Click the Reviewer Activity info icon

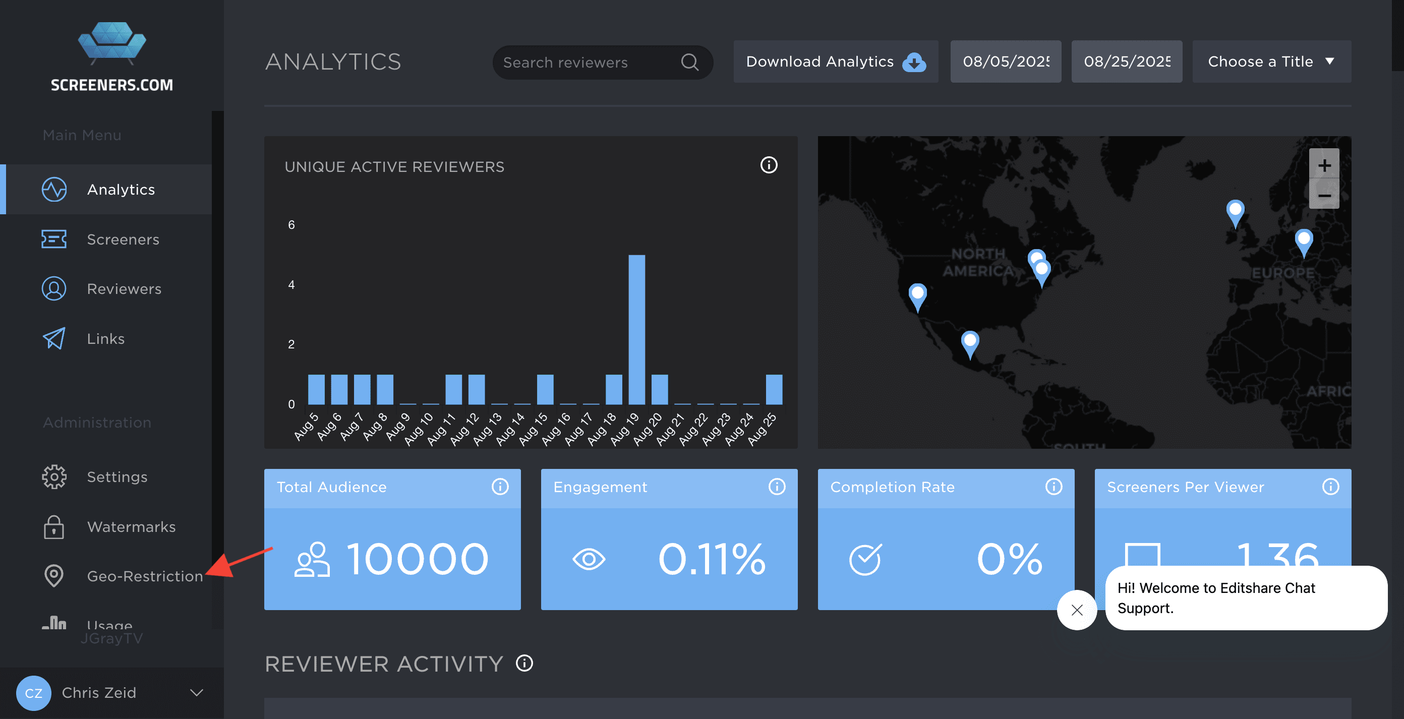tap(524, 664)
